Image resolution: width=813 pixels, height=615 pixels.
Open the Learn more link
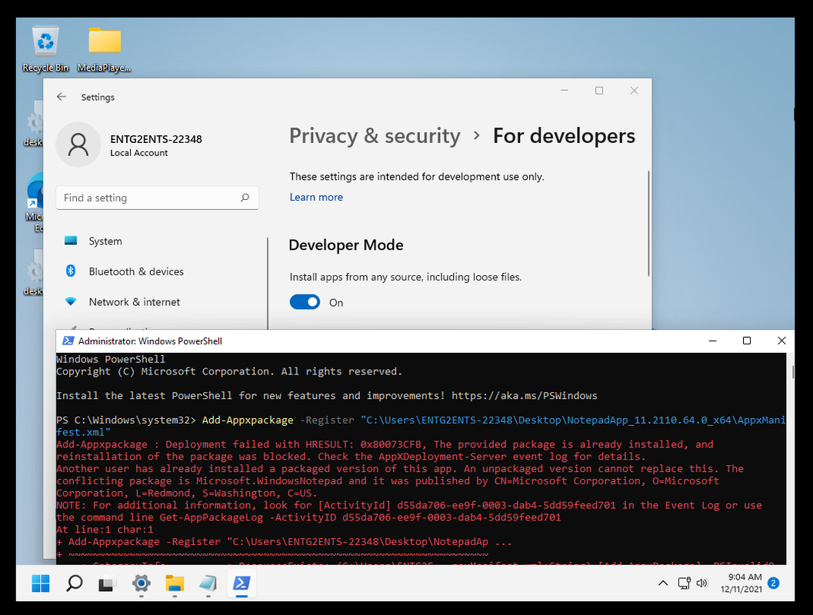click(316, 197)
